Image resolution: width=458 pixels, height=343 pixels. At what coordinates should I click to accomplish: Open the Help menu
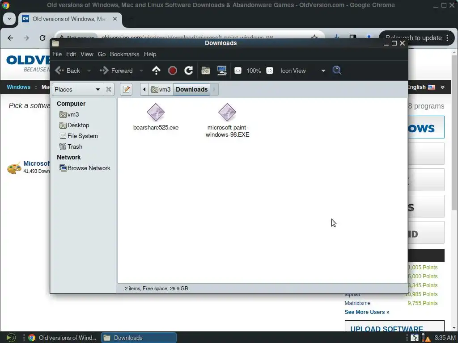click(x=150, y=54)
